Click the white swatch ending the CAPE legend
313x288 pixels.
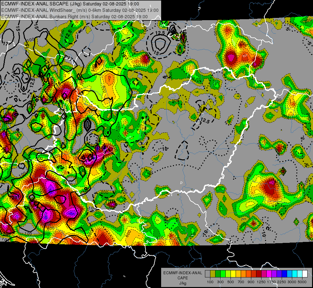coord(305,274)
